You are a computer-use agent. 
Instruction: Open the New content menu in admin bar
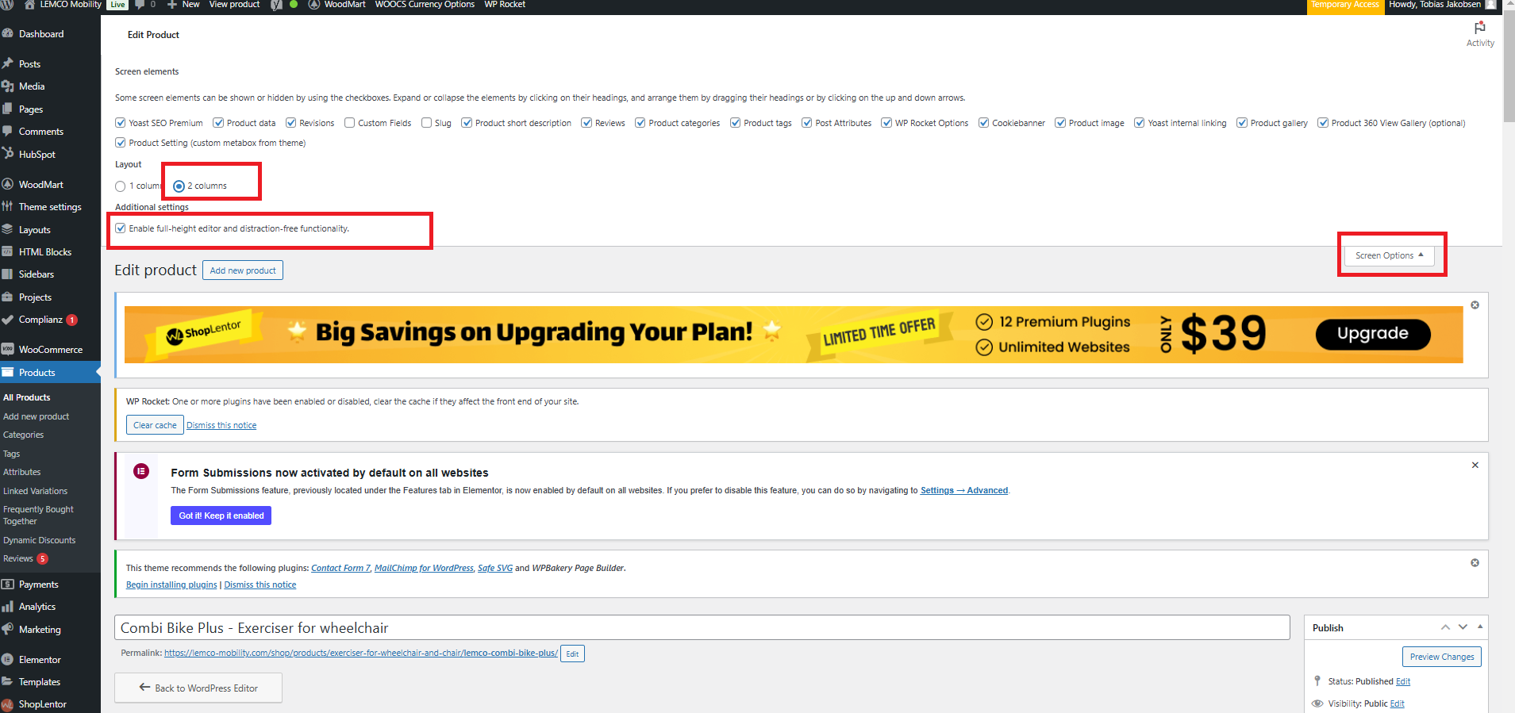coord(183,4)
